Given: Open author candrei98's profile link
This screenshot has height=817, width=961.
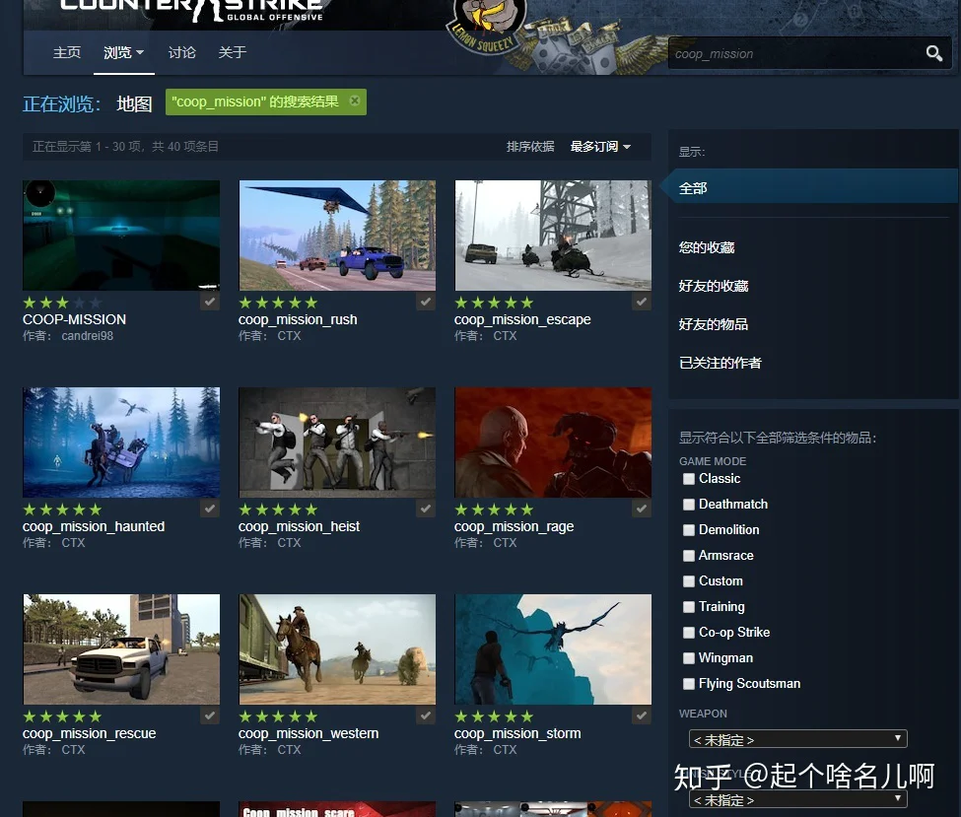Looking at the screenshot, I should [87, 336].
